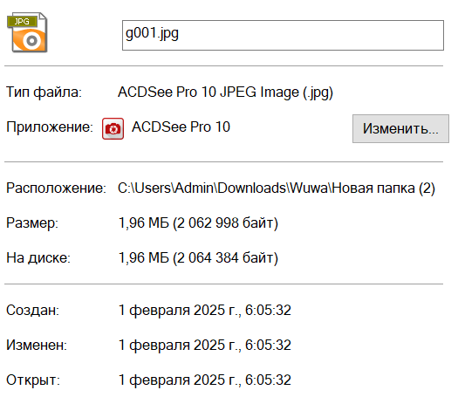Click the Создан date value
This screenshot has width=458, height=397.
(205, 311)
